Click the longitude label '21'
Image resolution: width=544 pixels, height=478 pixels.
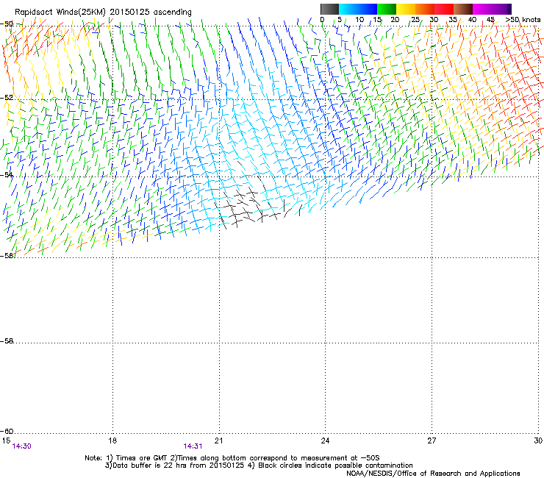pos(218,440)
